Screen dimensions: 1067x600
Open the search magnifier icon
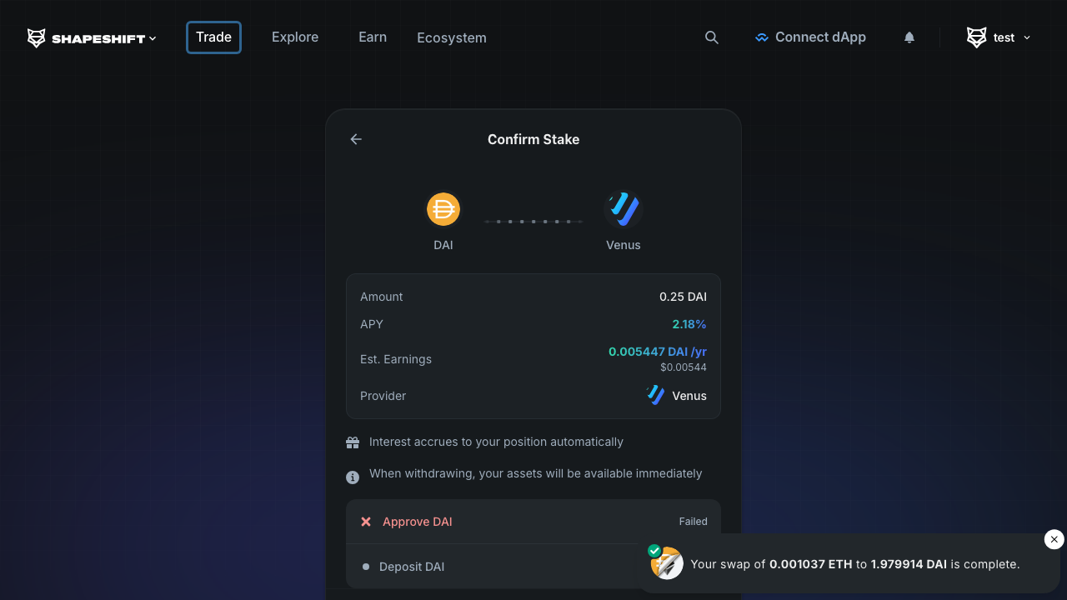712,37
